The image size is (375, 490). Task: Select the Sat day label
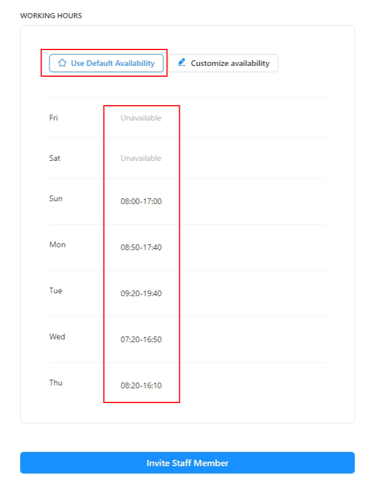tap(55, 158)
